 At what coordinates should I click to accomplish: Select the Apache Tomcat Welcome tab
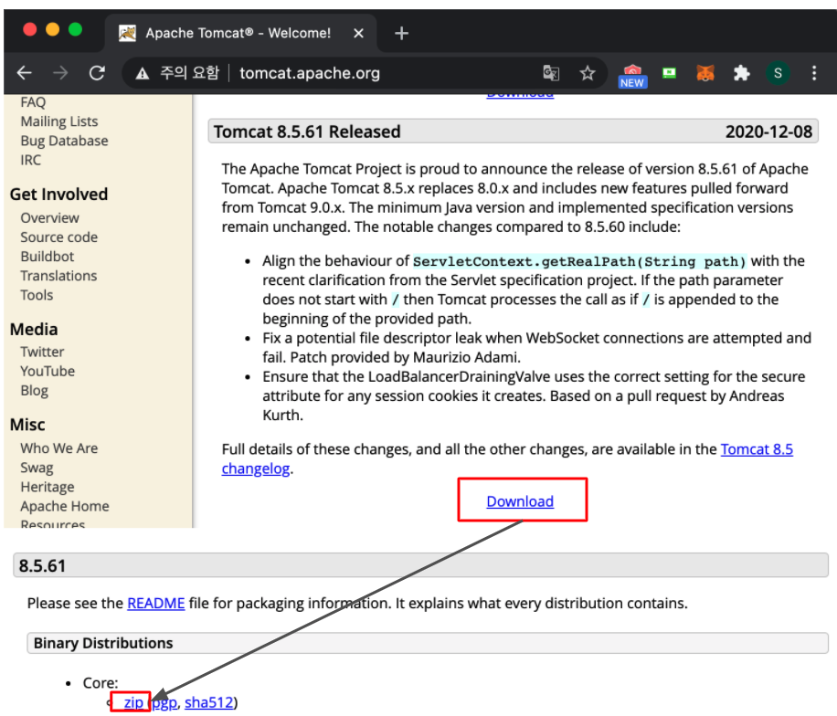click(241, 33)
